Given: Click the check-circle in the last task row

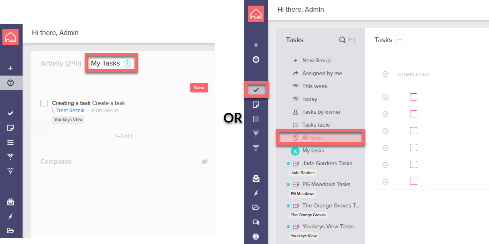Looking at the screenshot, I should point(385,182).
